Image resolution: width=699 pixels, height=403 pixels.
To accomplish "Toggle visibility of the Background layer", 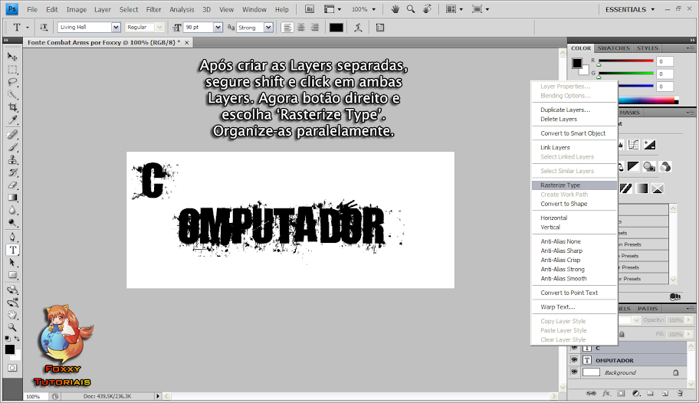I will (574, 372).
